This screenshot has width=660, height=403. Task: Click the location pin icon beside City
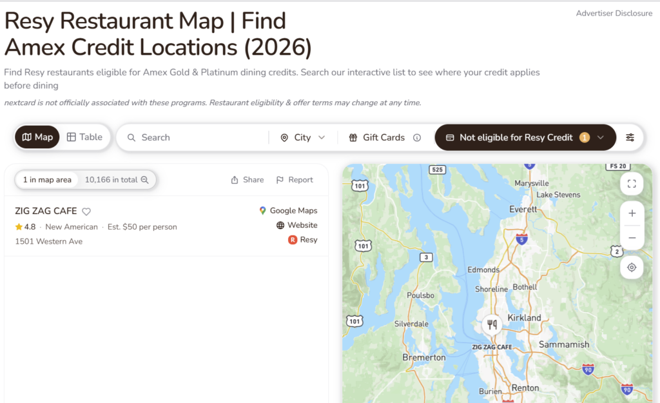(284, 138)
